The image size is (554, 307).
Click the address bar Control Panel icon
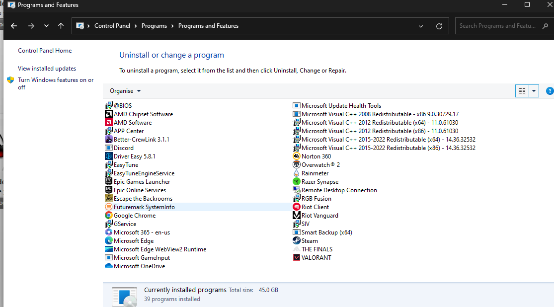(x=80, y=26)
